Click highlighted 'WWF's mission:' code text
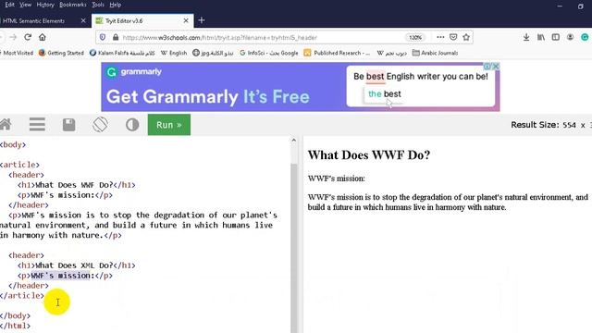This screenshot has width=592, height=333. tap(62, 276)
